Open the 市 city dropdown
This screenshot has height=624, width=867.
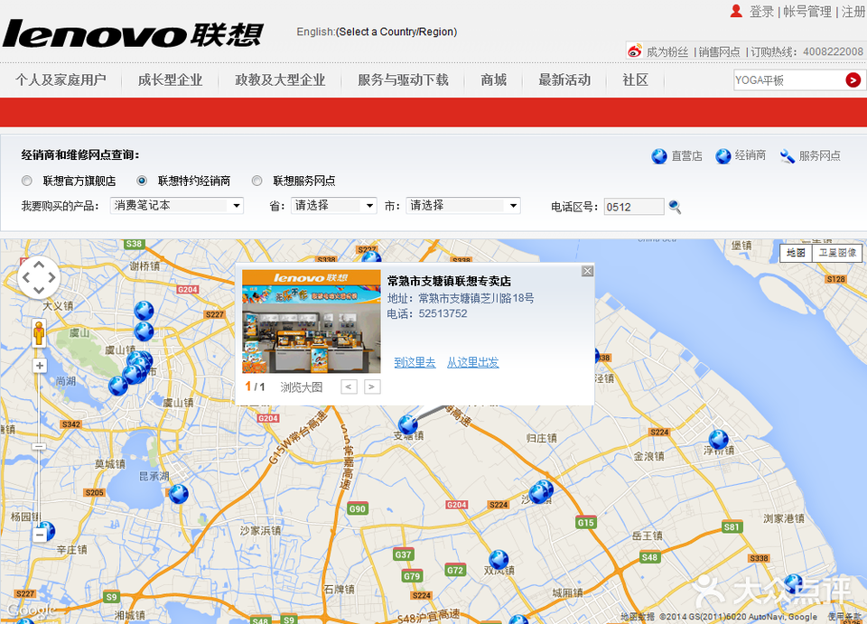point(463,206)
